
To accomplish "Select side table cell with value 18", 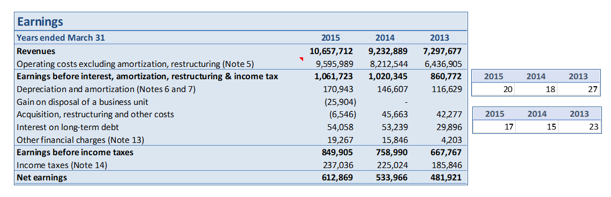I will click(536, 89).
